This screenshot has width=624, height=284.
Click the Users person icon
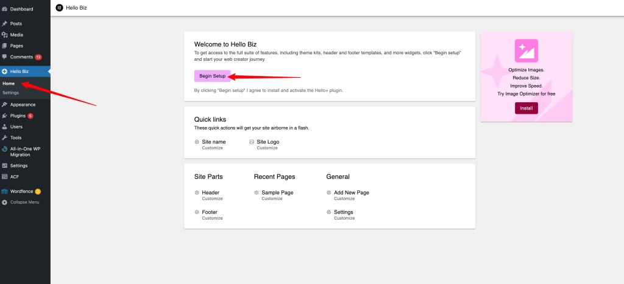4,126
